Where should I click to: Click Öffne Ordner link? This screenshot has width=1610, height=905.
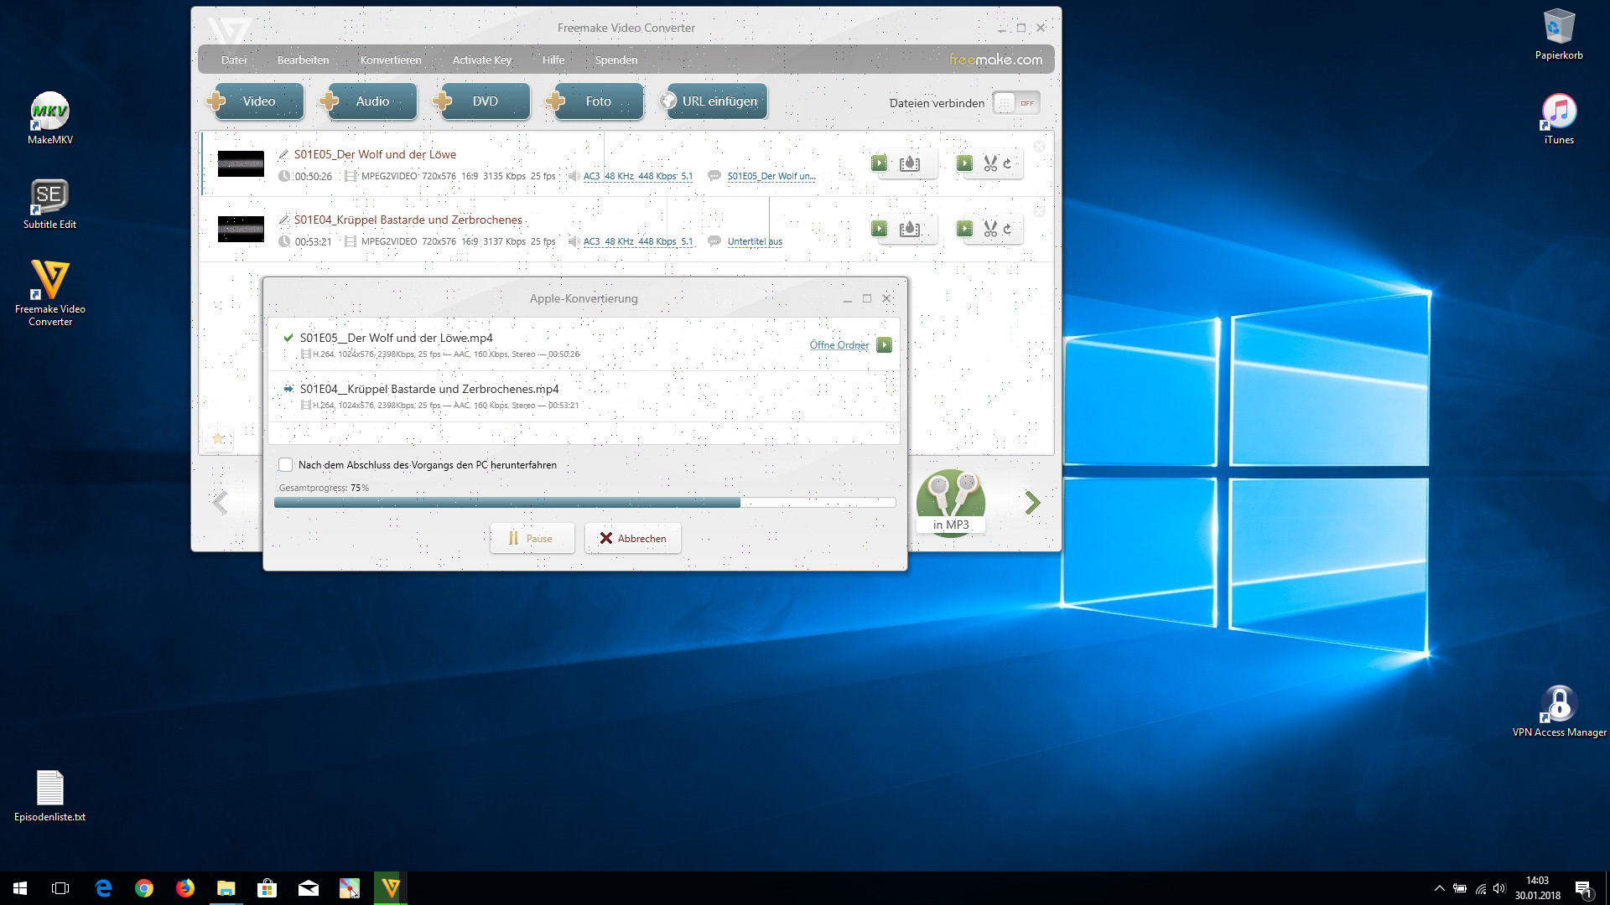click(839, 345)
